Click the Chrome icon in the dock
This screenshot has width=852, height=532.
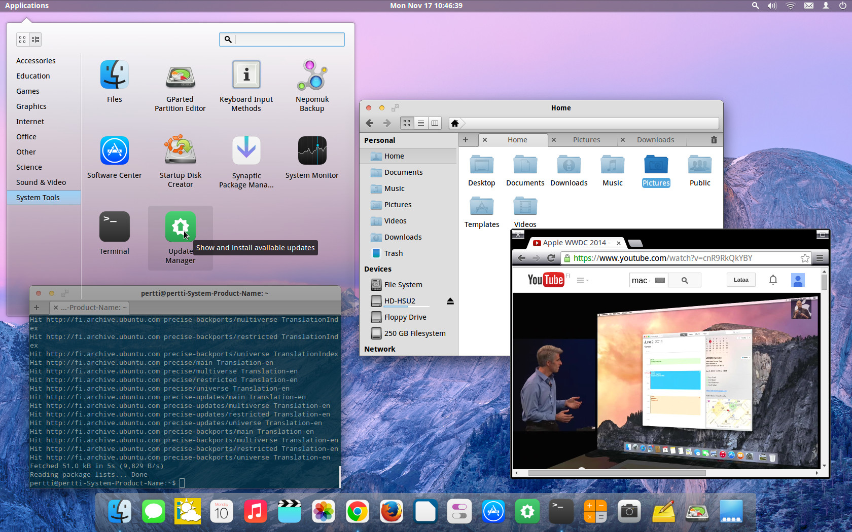[x=358, y=512]
